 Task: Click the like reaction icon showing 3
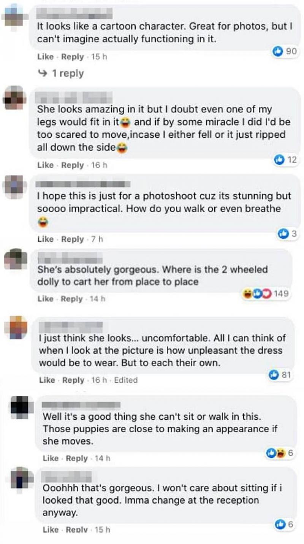click(x=283, y=234)
